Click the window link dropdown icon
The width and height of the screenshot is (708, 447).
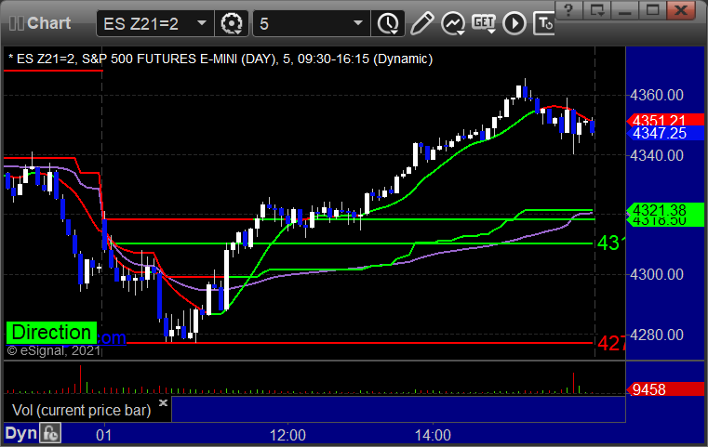[x=596, y=10]
